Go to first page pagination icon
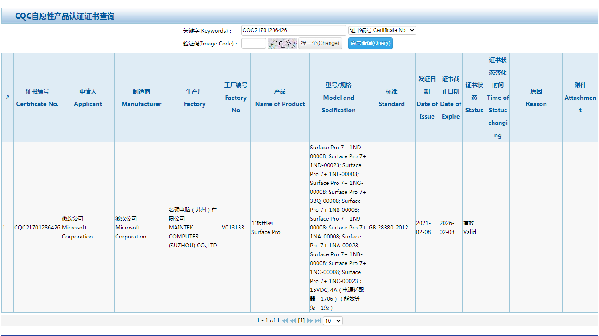 [285, 320]
